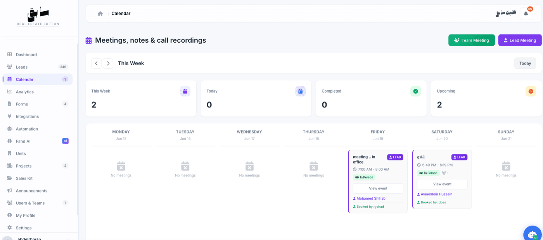Open Dashboard in the sidebar
Image resolution: width=543 pixels, height=240 pixels.
(38, 55)
